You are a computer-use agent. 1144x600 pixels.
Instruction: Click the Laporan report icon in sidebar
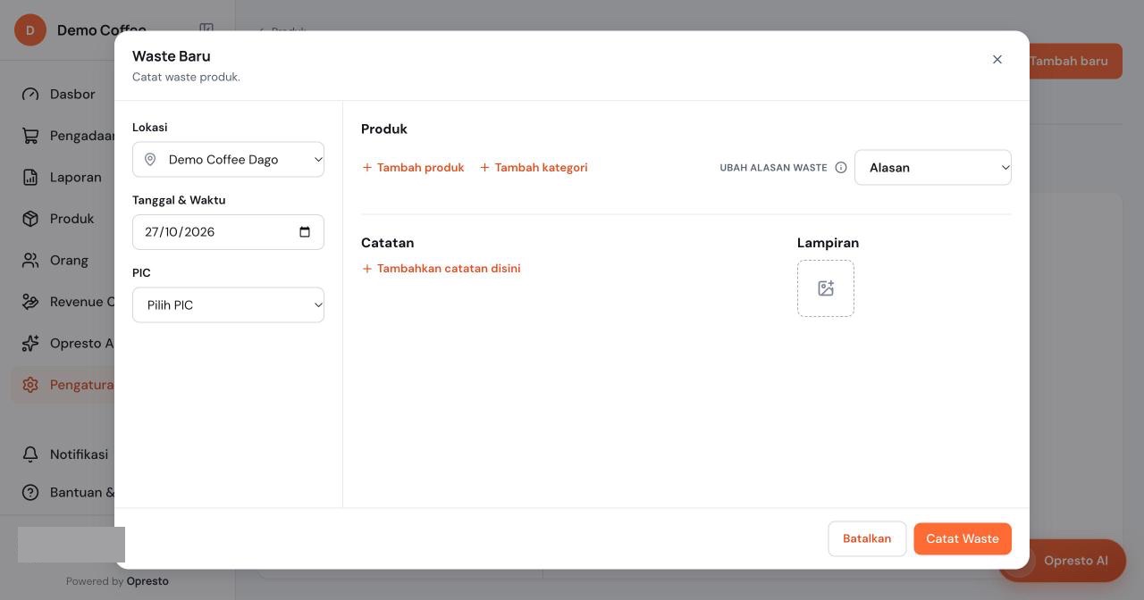pos(30,178)
